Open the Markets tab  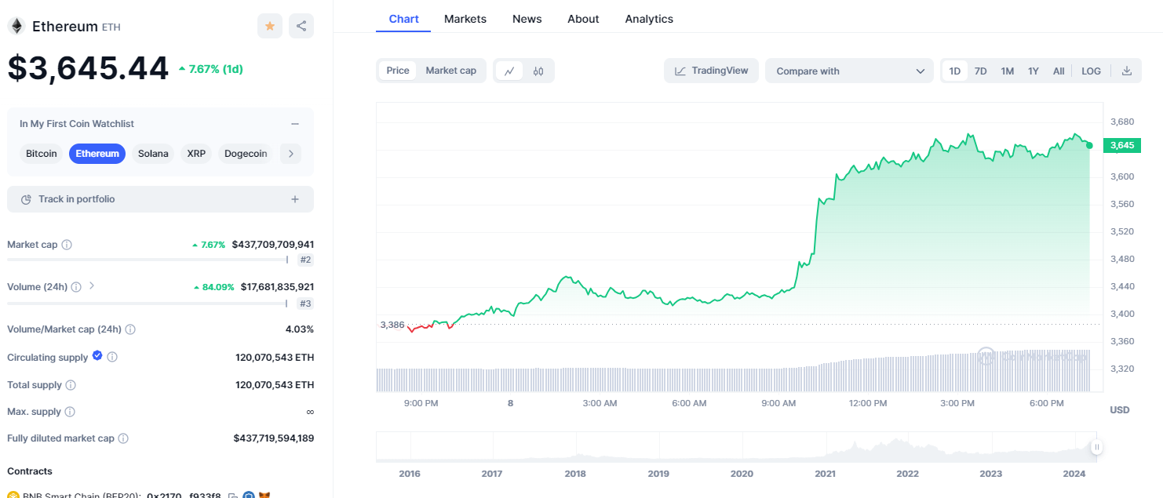(x=465, y=19)
